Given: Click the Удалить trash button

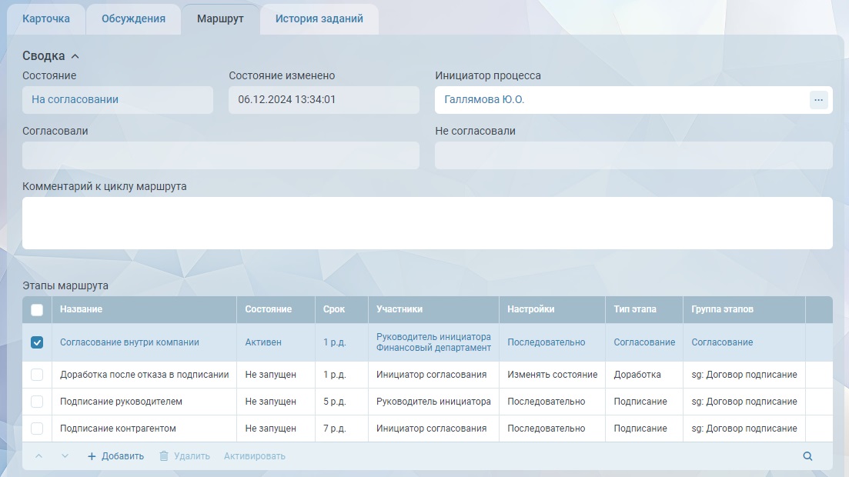Looking at the screenshot, I should [x=184, y=456].
